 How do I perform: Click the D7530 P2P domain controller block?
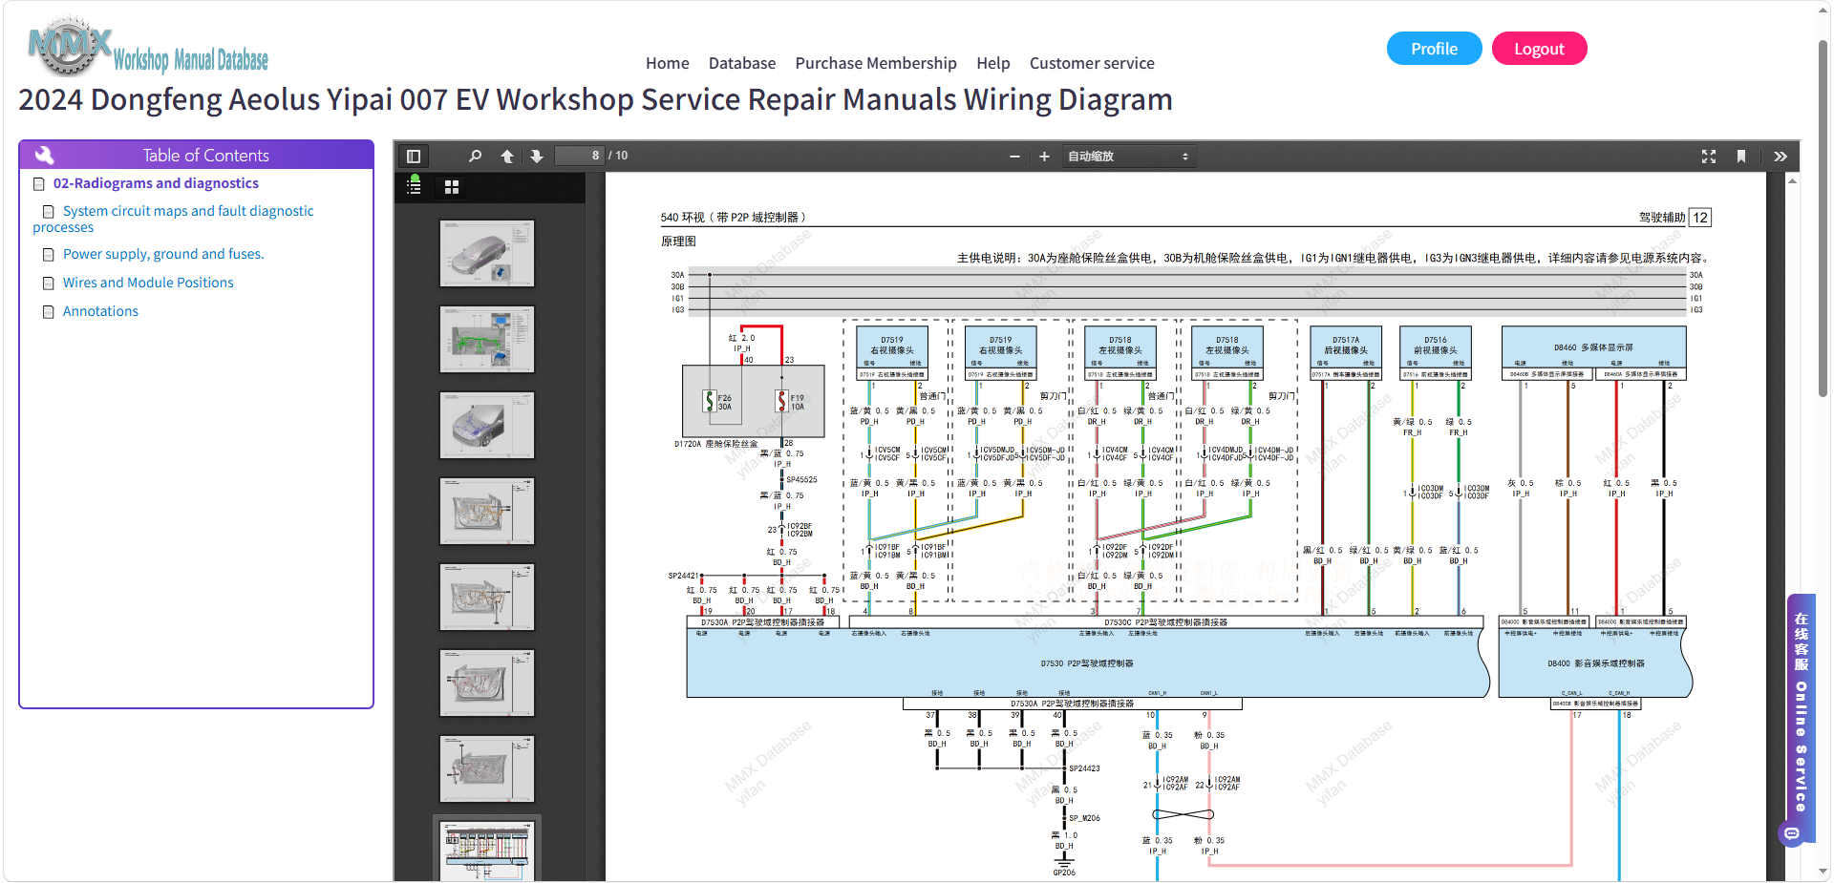pyautogui.click(x=1087, y=662)
